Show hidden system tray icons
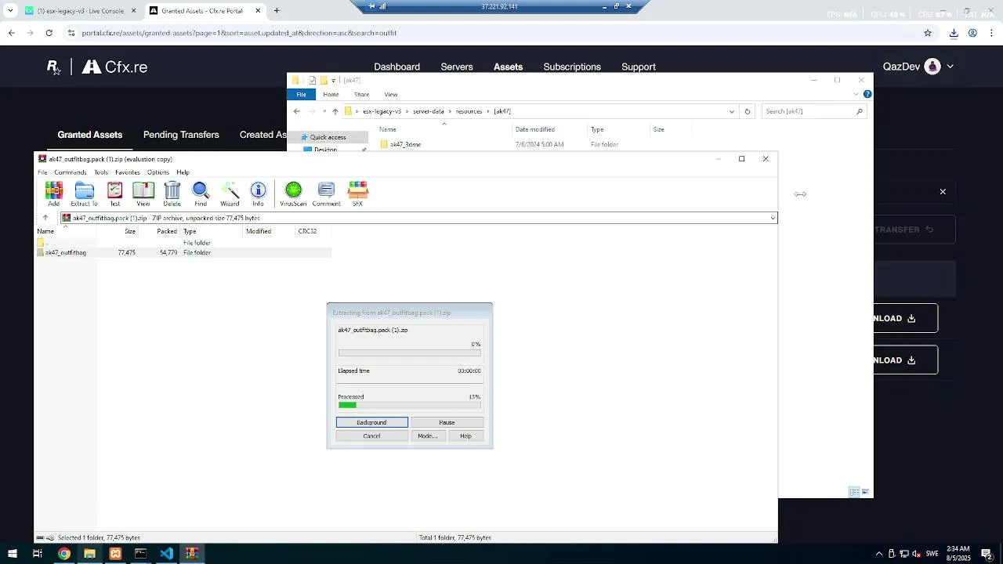 click(x=879, y=554)
